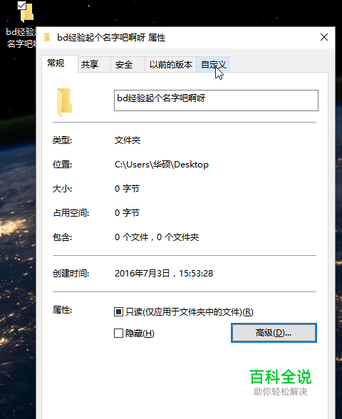The image size is (342, 419).
Task: Click the 包含: label
Action: (x=62, y=237)
